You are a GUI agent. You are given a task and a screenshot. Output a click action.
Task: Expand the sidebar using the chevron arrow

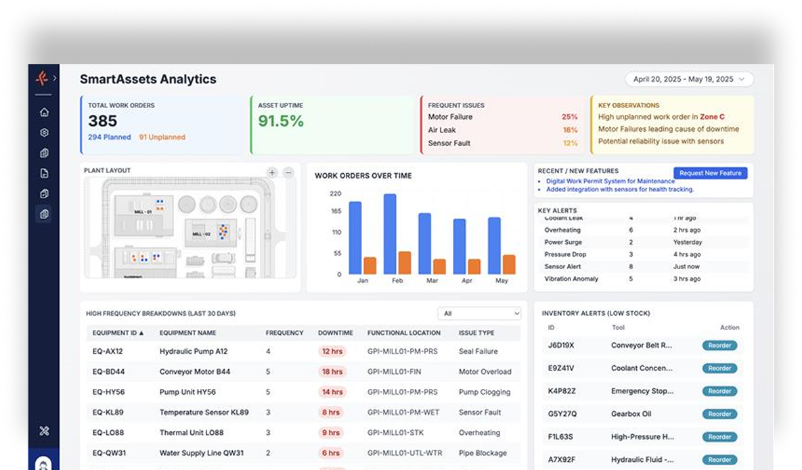pyautogui.click(x=54, y=78)
